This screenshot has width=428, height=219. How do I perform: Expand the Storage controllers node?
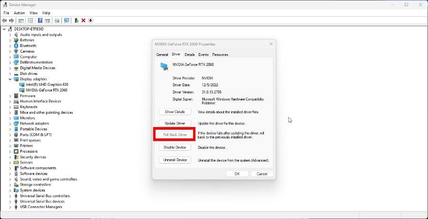click(10, 185)
